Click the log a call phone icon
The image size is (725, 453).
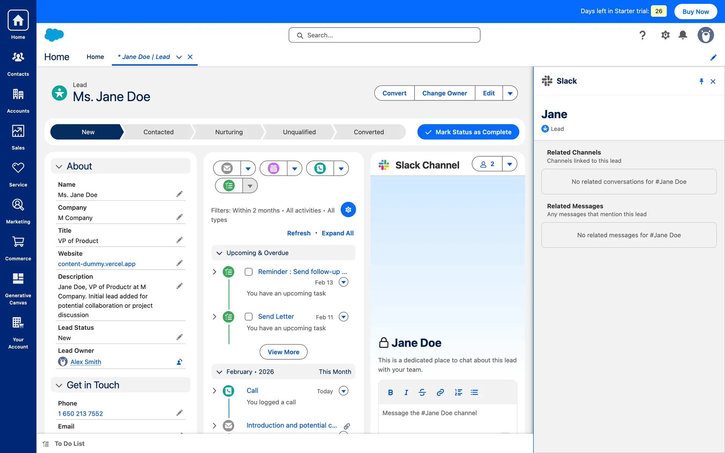pos(320,168)
